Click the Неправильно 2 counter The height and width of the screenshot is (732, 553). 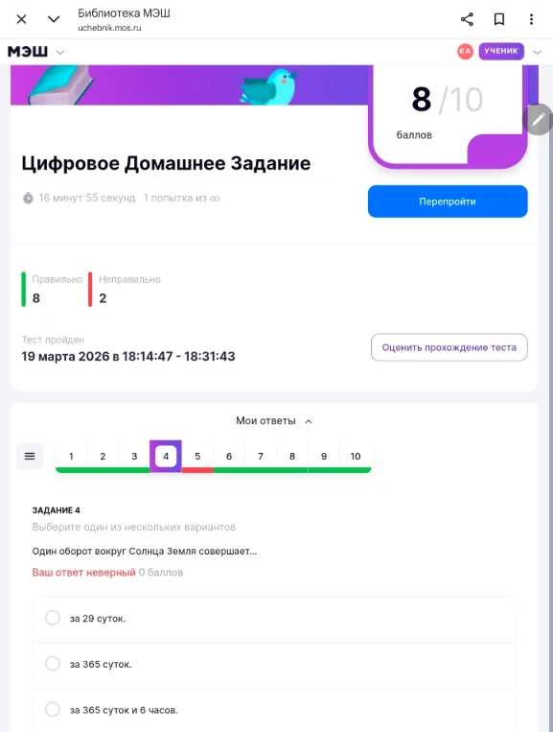pyautogui.click(x=125, y=289)
